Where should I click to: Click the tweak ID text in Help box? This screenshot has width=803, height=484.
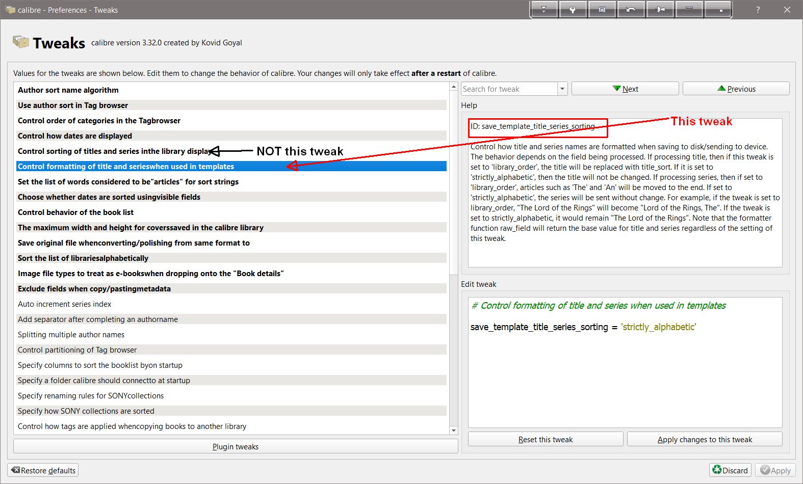(533, 126)
